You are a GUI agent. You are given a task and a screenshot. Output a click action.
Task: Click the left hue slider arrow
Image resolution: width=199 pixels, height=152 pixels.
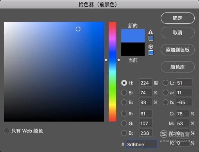[106, 60]
